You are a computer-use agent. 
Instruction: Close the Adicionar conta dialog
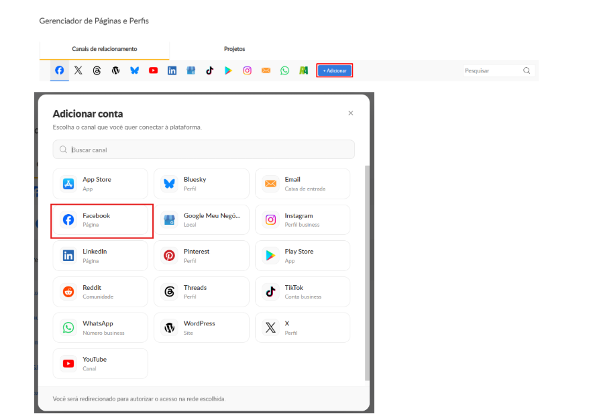click(x=350, y=113)
